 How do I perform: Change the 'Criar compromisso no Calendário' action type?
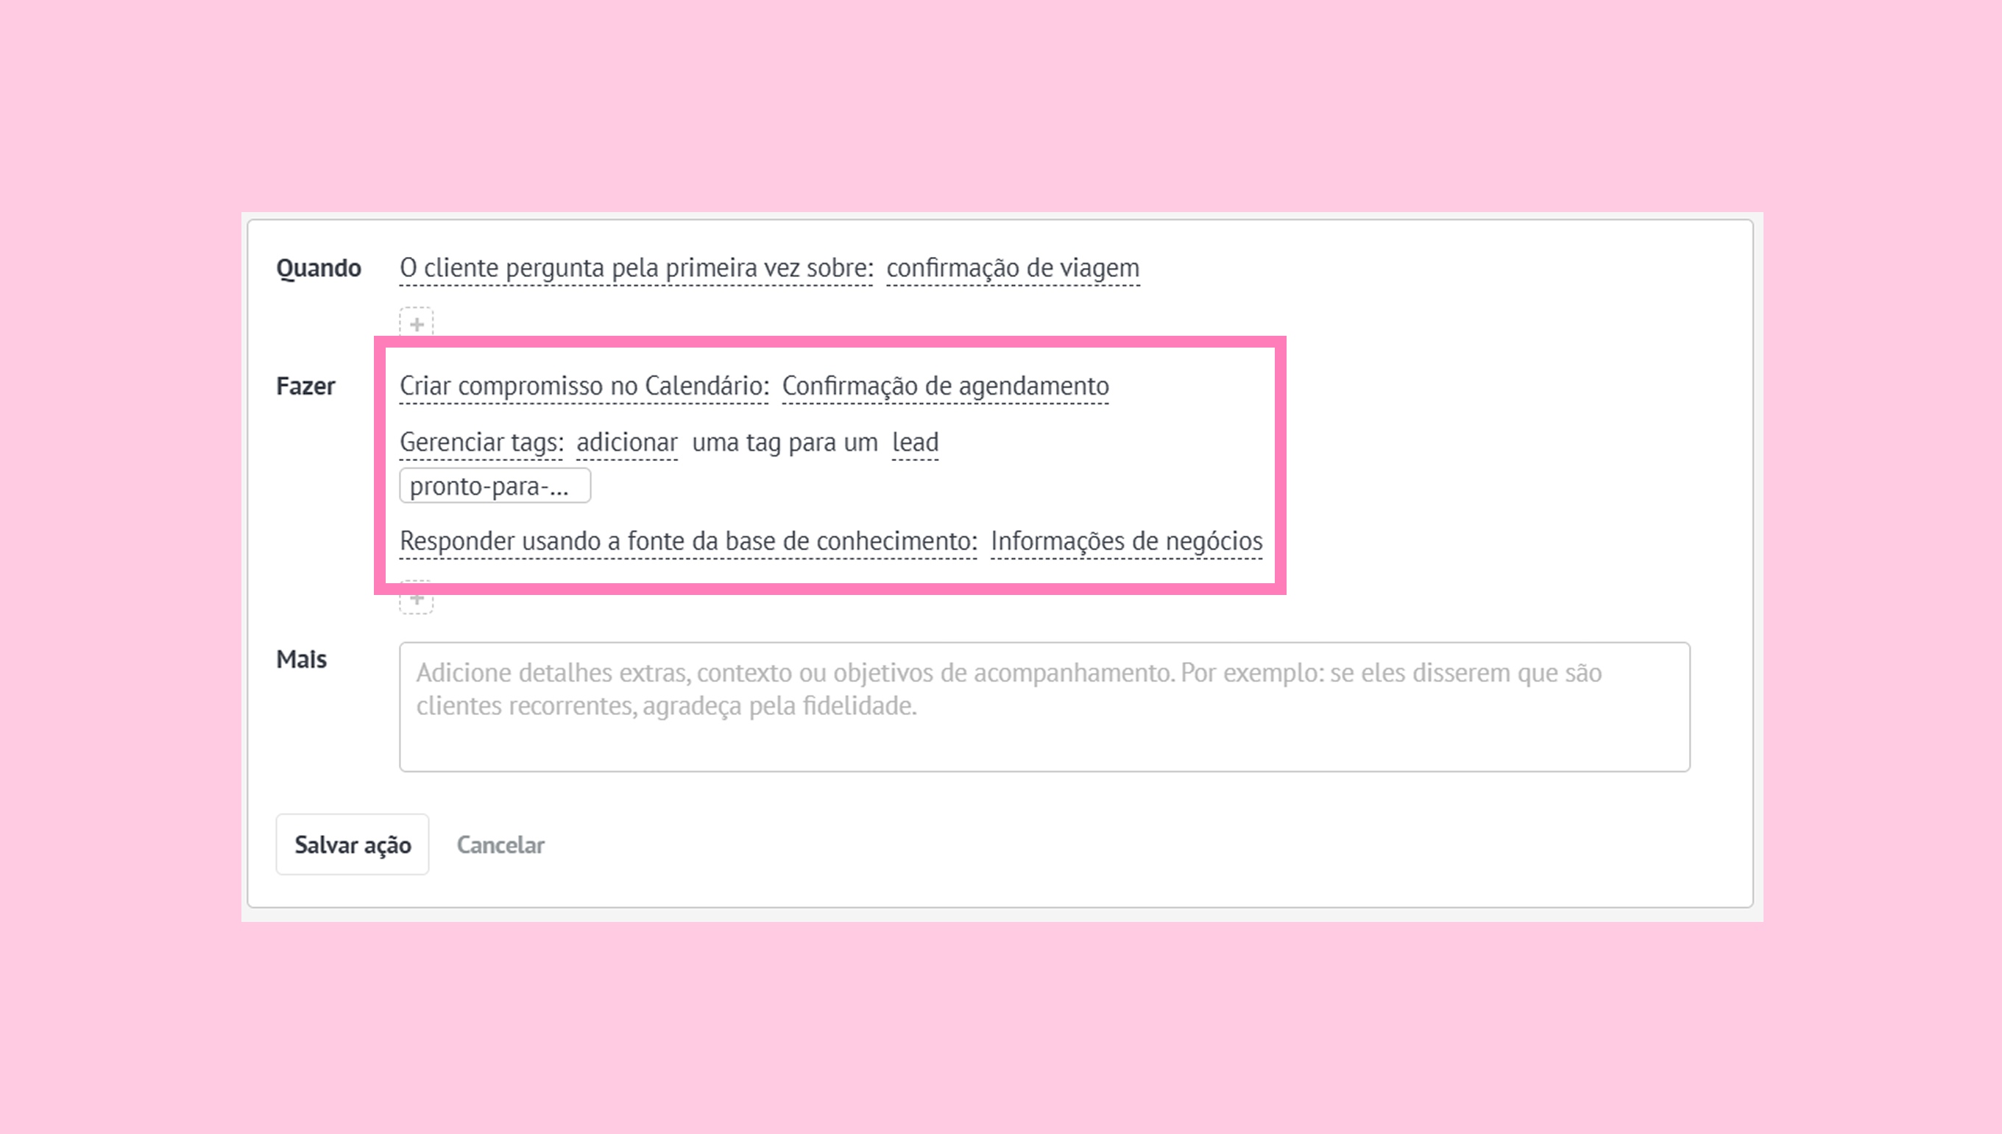pyautogui.click(x=584, y=387)
